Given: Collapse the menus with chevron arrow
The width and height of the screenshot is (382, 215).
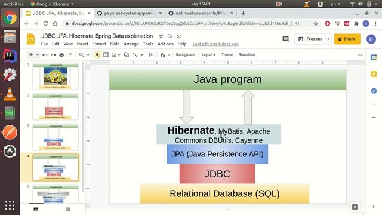Looking at the screenshot, I should click(x=360, y=54).
